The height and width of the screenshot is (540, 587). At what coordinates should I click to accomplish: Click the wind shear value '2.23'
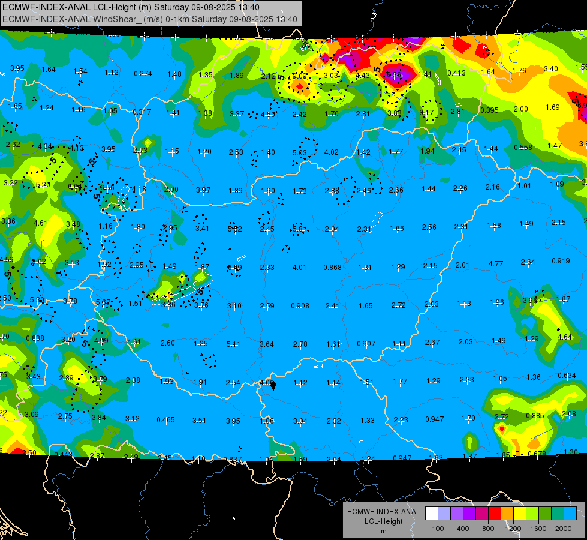(401, 420)
